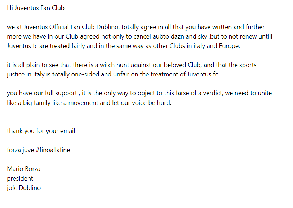Viewport: 293px width, 208px height.
Task: Click the name 'Mario Borza' in signature
Action: click(x=24, y=169)
